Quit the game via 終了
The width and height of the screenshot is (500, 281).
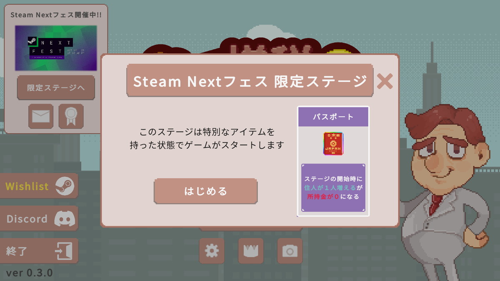pos(39,251)
